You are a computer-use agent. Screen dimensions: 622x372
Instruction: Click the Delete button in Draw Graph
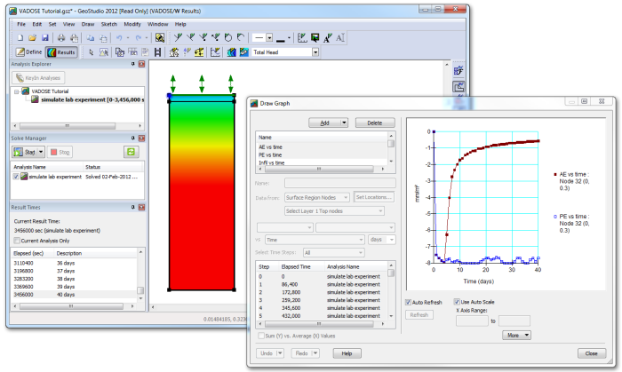pos(374,123)
